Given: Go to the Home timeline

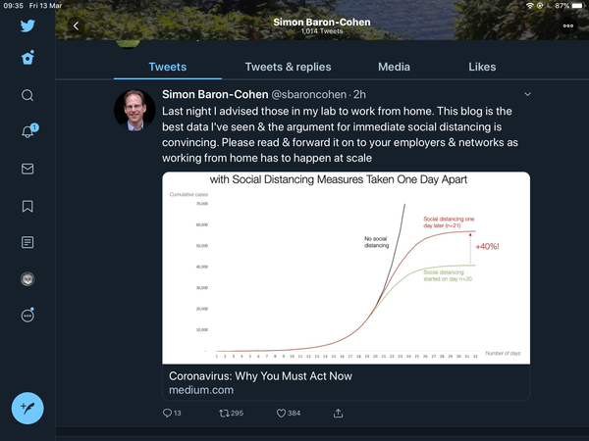Looking at the screenshot, I should [27, 58].
